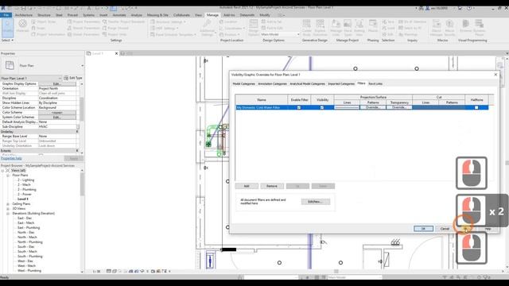The height and width of the screenshot is (286, 509).
Task: Collapse the Elevations (Building Elevation) node
Action: (x=8, y=214)
